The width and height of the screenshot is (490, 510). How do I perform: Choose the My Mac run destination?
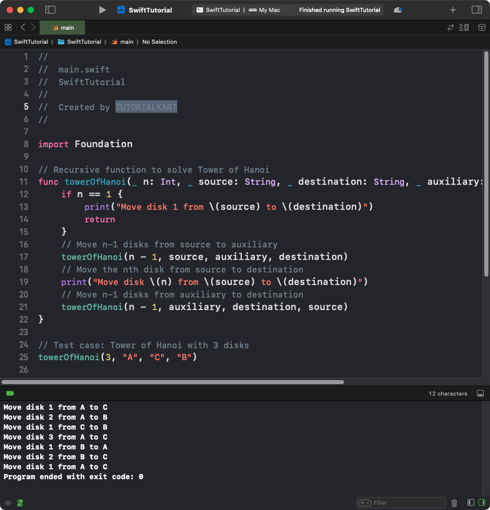(264, 10)
